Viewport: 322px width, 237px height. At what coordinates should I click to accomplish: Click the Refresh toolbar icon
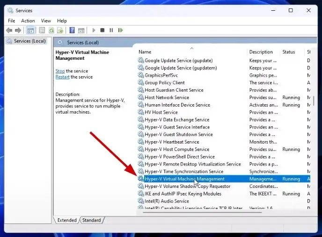coord(51,30)
